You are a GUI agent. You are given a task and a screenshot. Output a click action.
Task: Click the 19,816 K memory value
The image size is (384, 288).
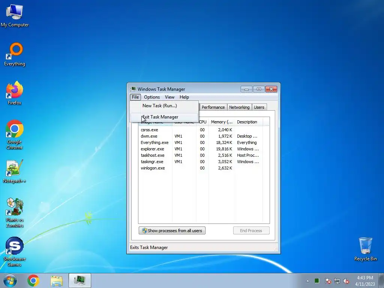coord(224,149)
